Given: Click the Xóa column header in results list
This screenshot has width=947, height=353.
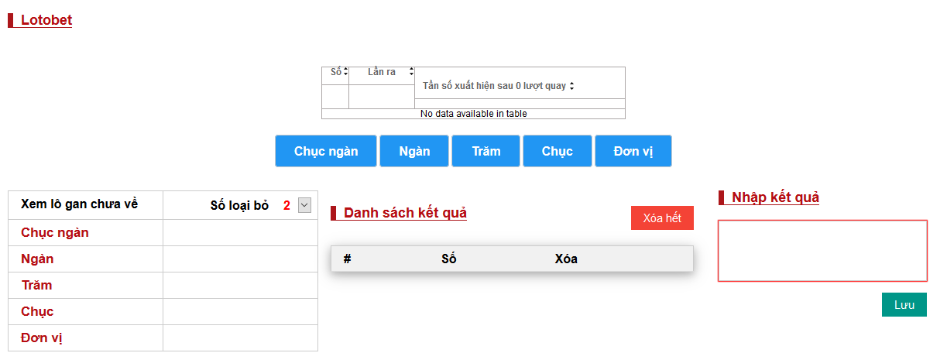Looking at the screenshot, I should tap(566, 259).
